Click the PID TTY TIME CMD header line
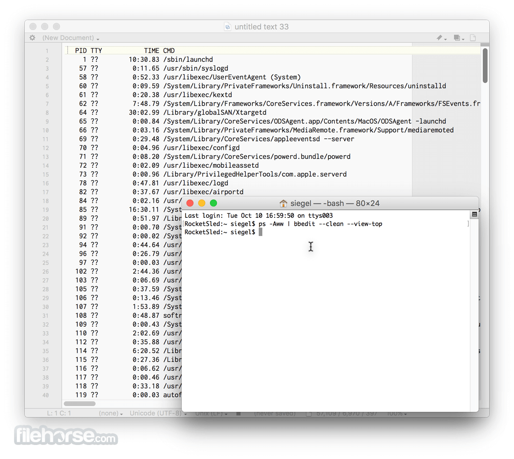Viewport: 514px width, 459px height. click(x=125, y=50)
